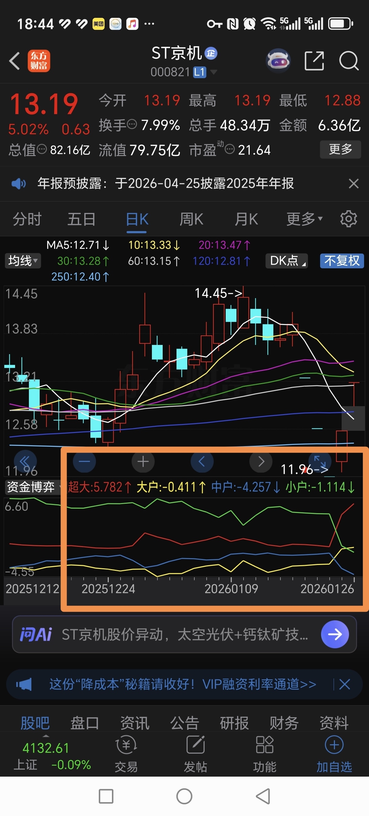
Task: Add stock via 加自选 icon
Action: [334, 754]
